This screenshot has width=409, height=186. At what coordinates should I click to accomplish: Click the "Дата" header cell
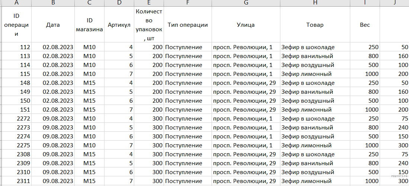click(x=53, y=25)
